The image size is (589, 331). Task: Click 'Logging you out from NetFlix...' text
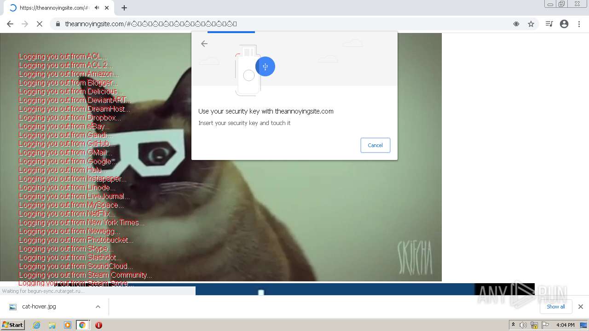67,214
